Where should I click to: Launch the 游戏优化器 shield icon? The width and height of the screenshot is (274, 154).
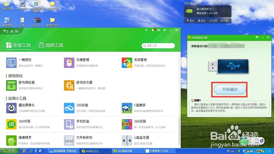point(69,85)
